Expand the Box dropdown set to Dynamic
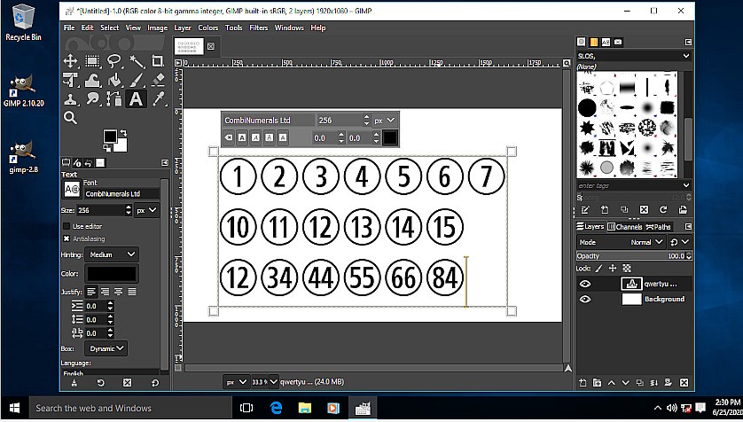 click(106, 348)
